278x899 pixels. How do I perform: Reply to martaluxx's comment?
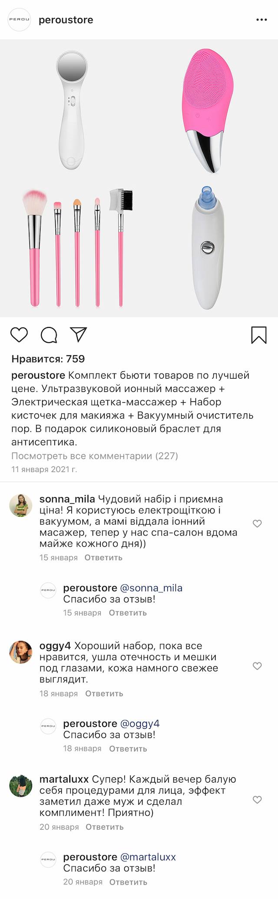tap(105, 827)
